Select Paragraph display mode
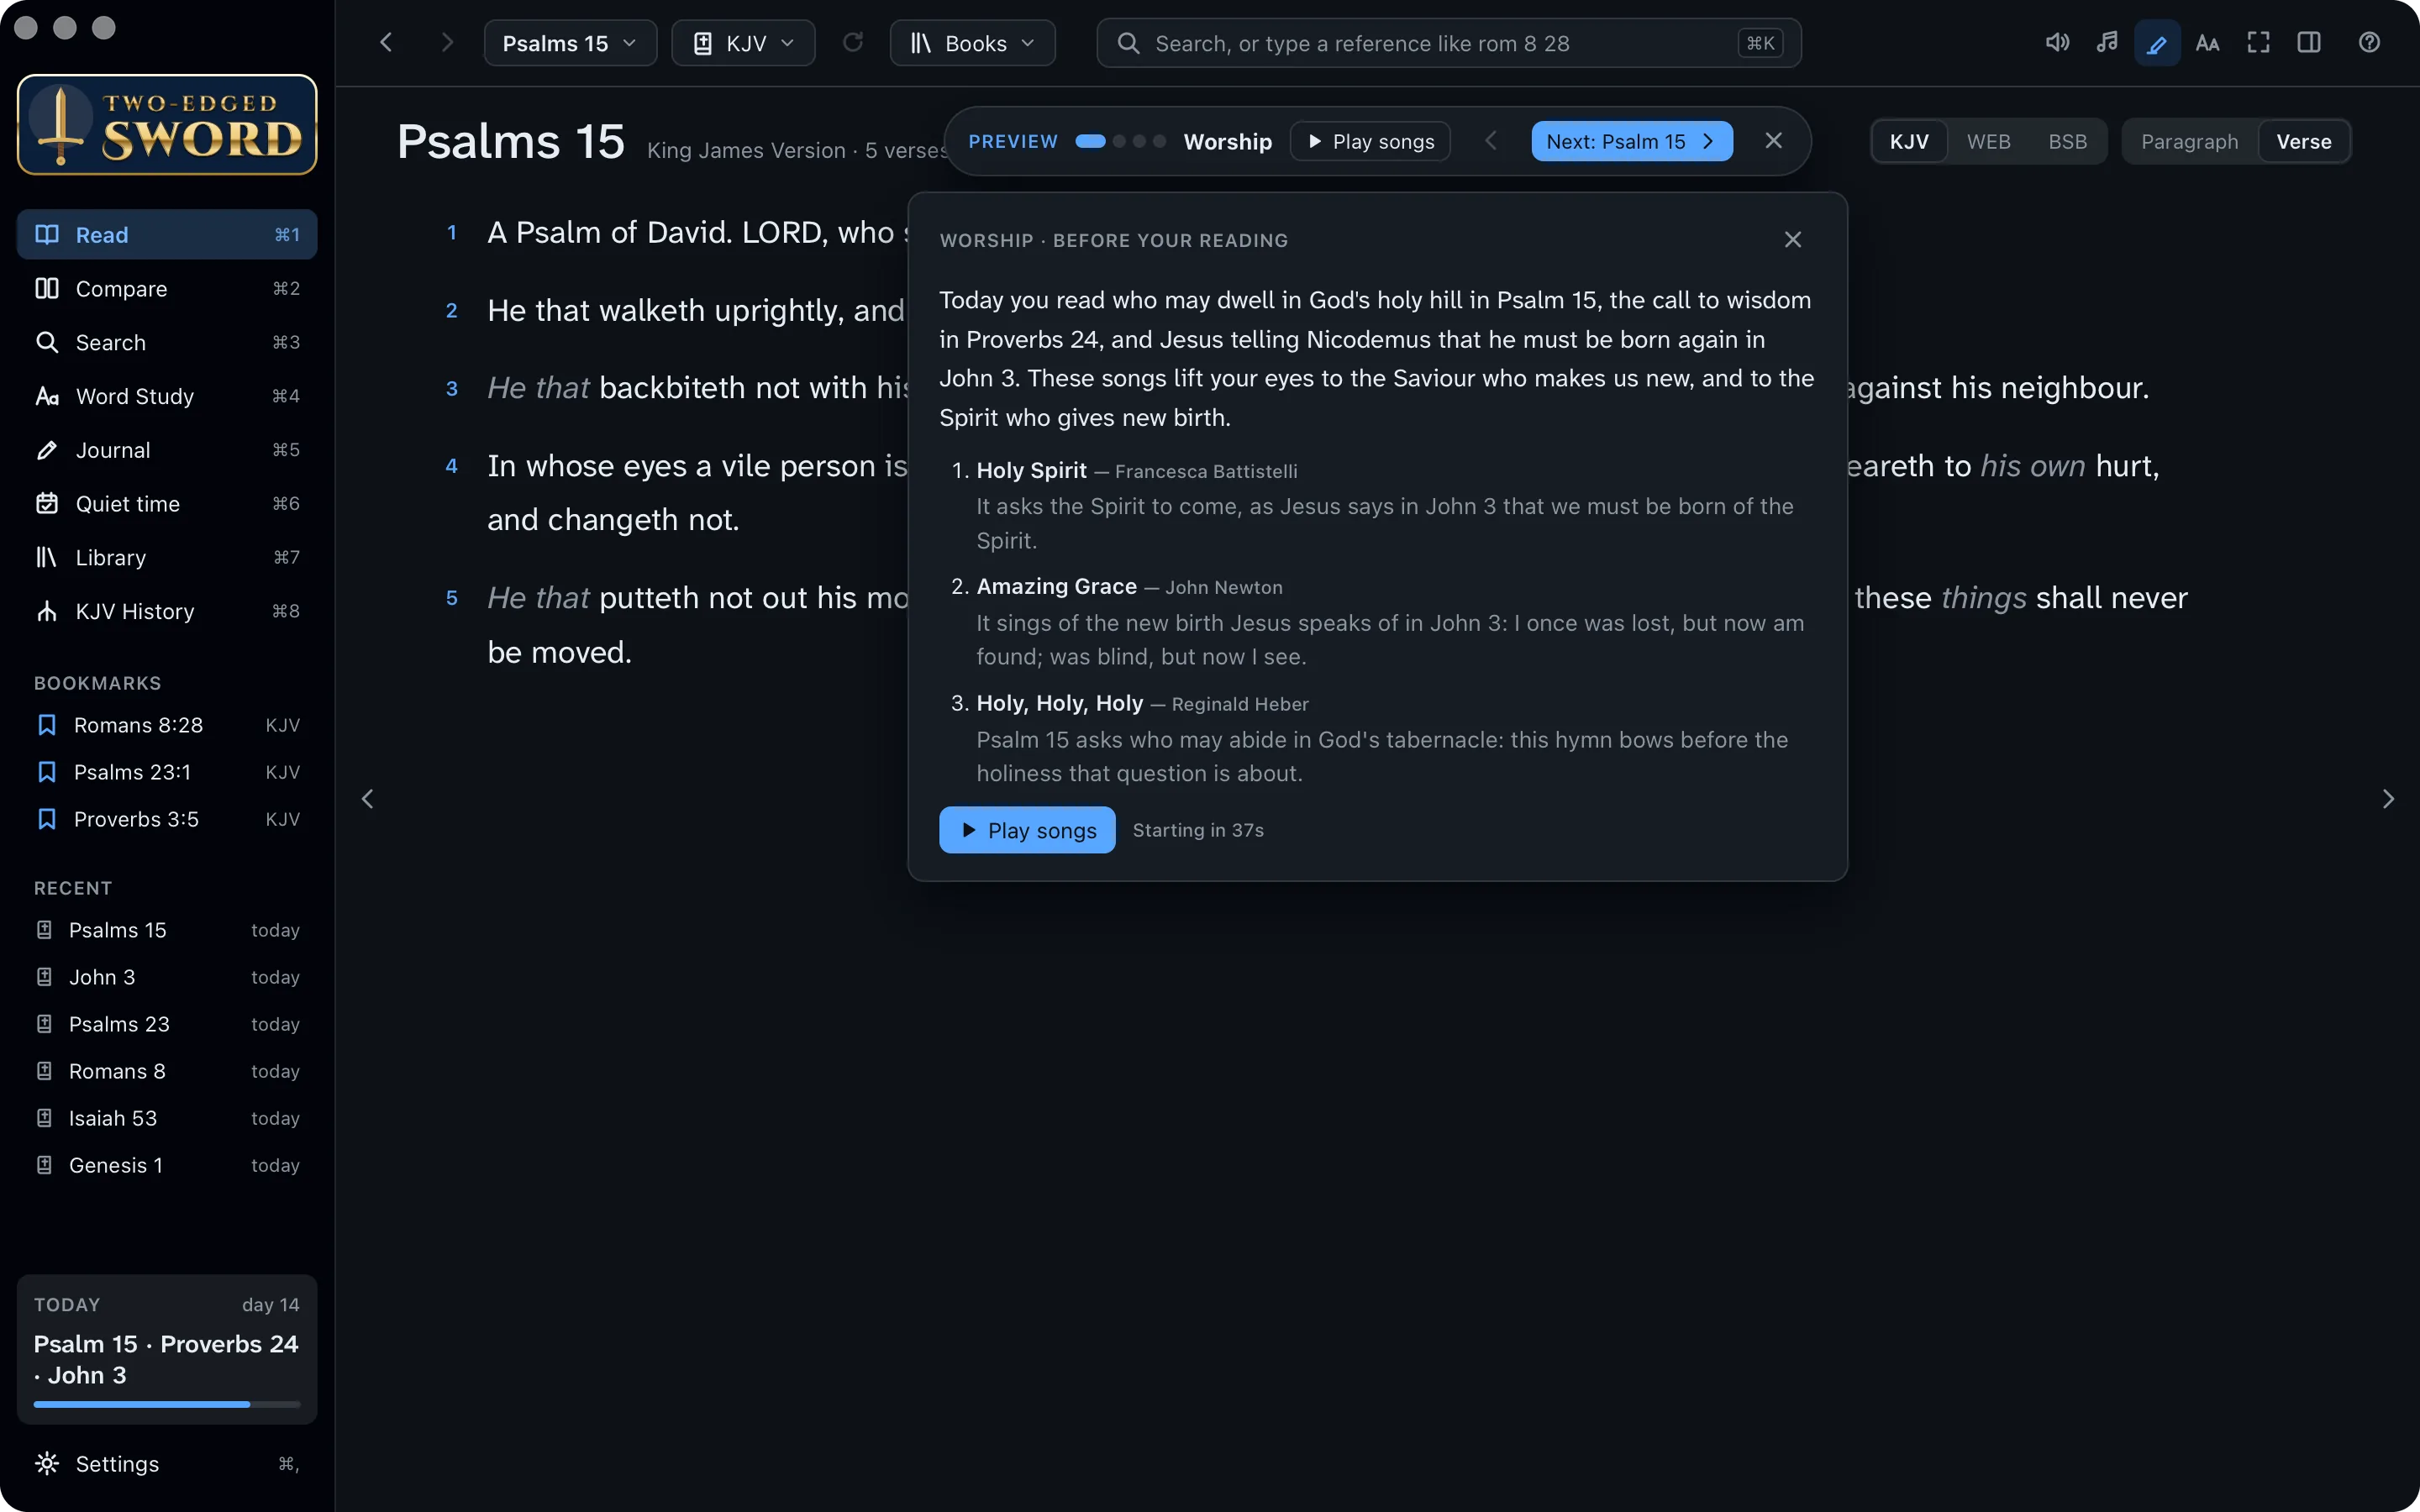The height and width of the screenshot is (1512, 2420). coord(2189,142)
